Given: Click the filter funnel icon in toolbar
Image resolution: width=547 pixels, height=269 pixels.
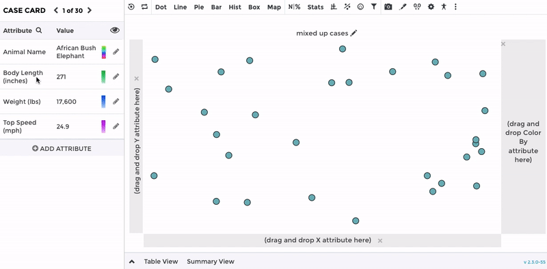Looking at the screenshot, I should (x=373, y=7).
